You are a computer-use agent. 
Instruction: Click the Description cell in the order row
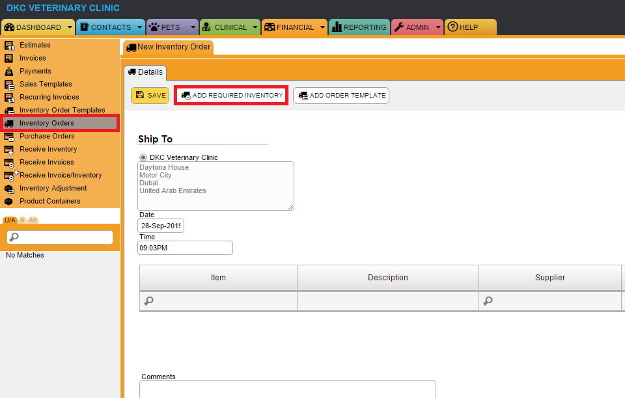388,301
